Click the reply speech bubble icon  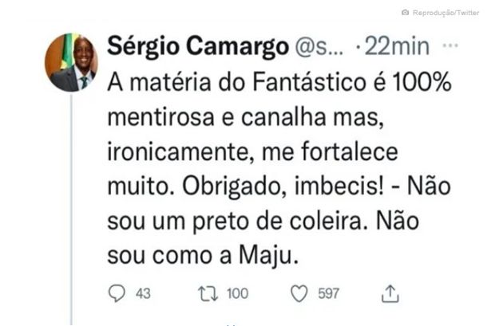[x=117, y=293]
